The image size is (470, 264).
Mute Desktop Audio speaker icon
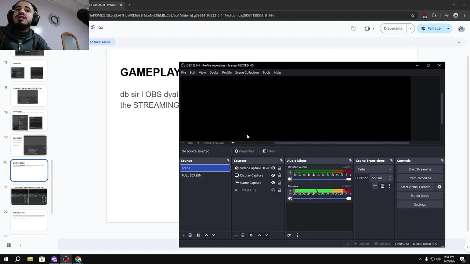tap(290, 179)
